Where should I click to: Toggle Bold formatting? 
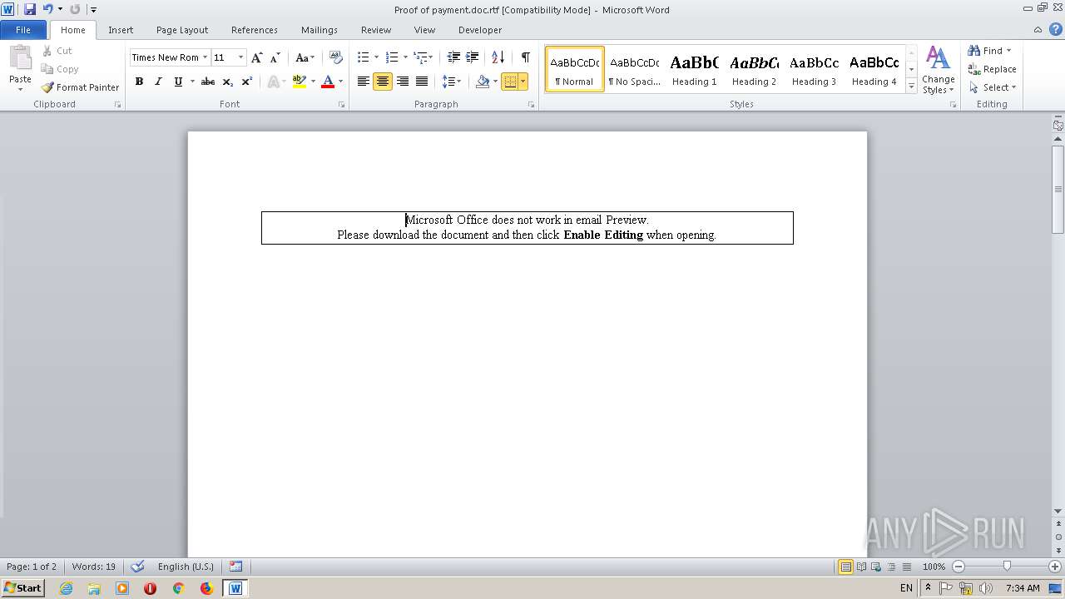point(139,82)
